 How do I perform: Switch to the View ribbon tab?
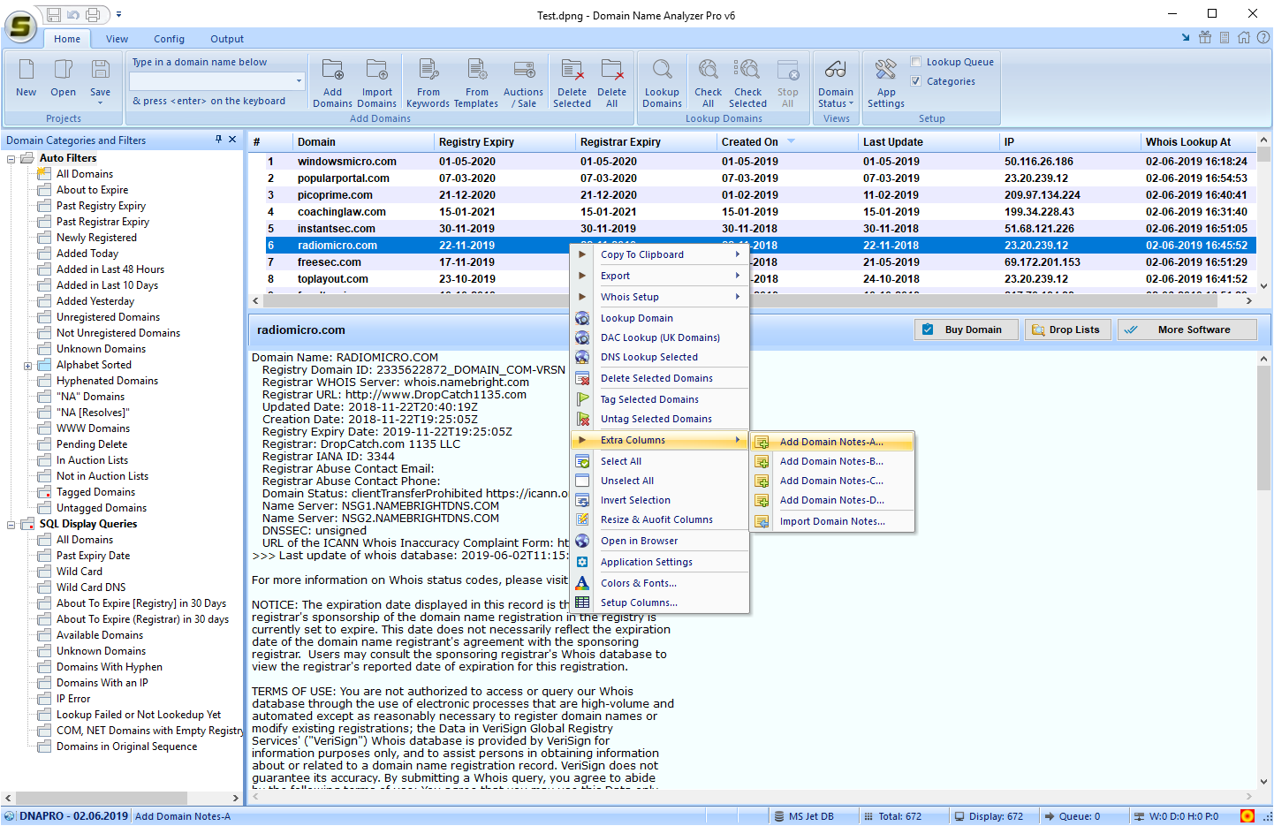(x=117, y=39)
